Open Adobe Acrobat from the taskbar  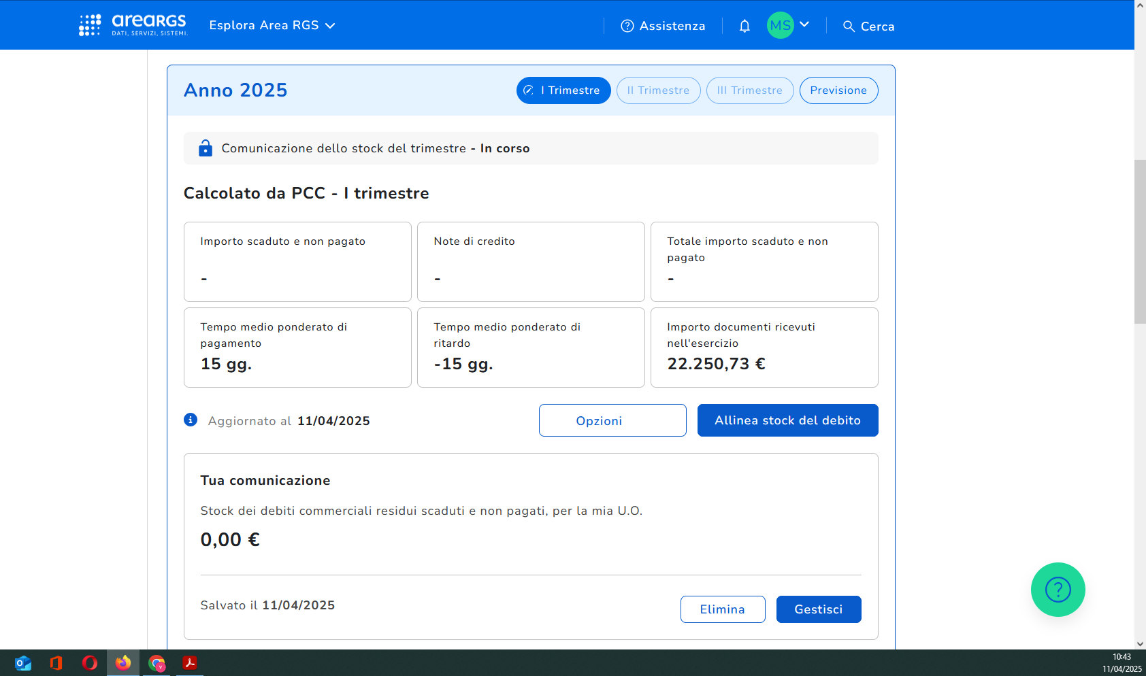(x=189, y=663)
